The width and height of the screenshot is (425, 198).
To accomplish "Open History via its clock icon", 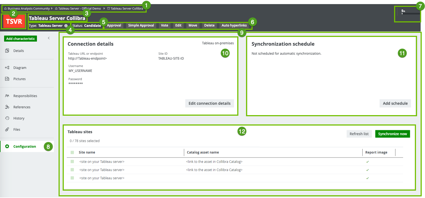I will pyautogui.click(x=7, y=118).
